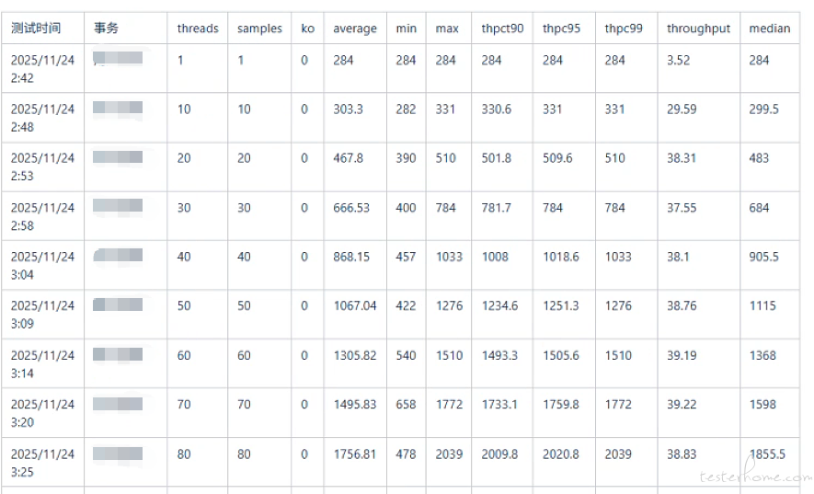The width and height of the screenshot is (814, 494).
Task: Click the '测试时间' column header
Action: [x=36, y=29]
